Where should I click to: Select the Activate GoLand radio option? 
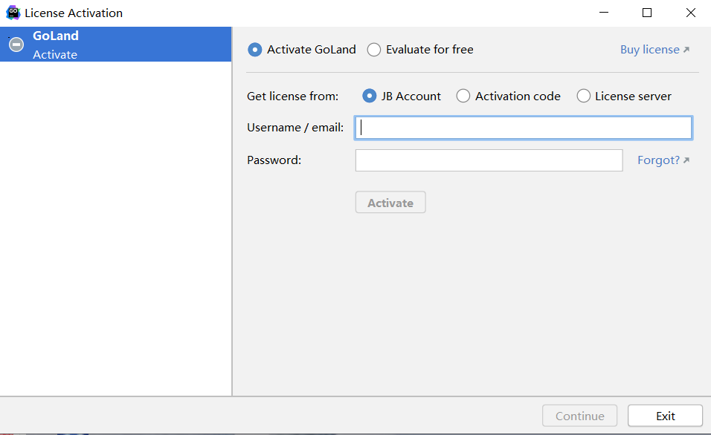tap(255, 50)
